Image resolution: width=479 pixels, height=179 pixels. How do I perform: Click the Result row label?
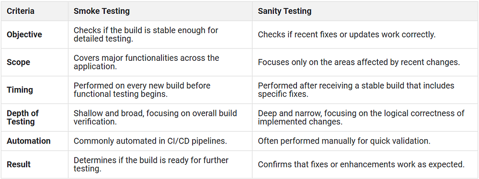[x=19, y=164]
